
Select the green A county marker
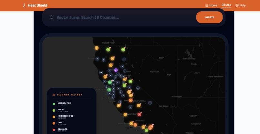pyautogui.click(x=131, y=81)
